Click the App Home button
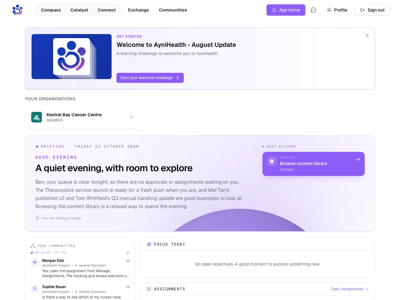Image resolution: width=400 pixels, height=300 pixels. pos(286,10)
